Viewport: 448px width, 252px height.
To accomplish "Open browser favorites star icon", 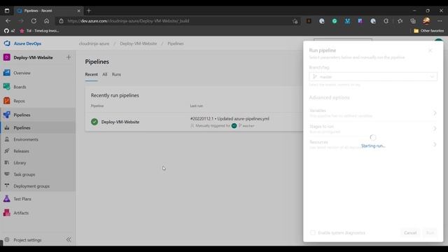I will click(400, 21).
